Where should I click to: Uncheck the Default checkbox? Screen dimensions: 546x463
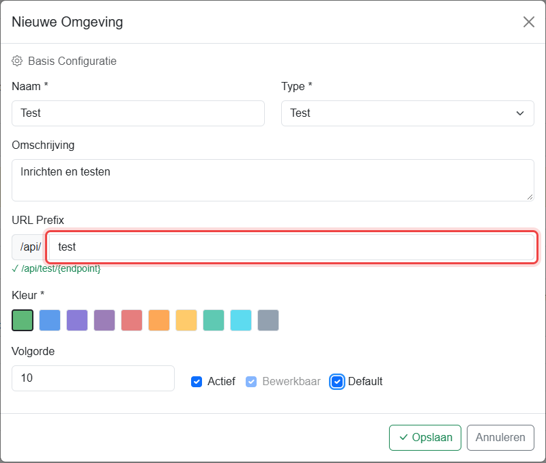pos(336,382)
